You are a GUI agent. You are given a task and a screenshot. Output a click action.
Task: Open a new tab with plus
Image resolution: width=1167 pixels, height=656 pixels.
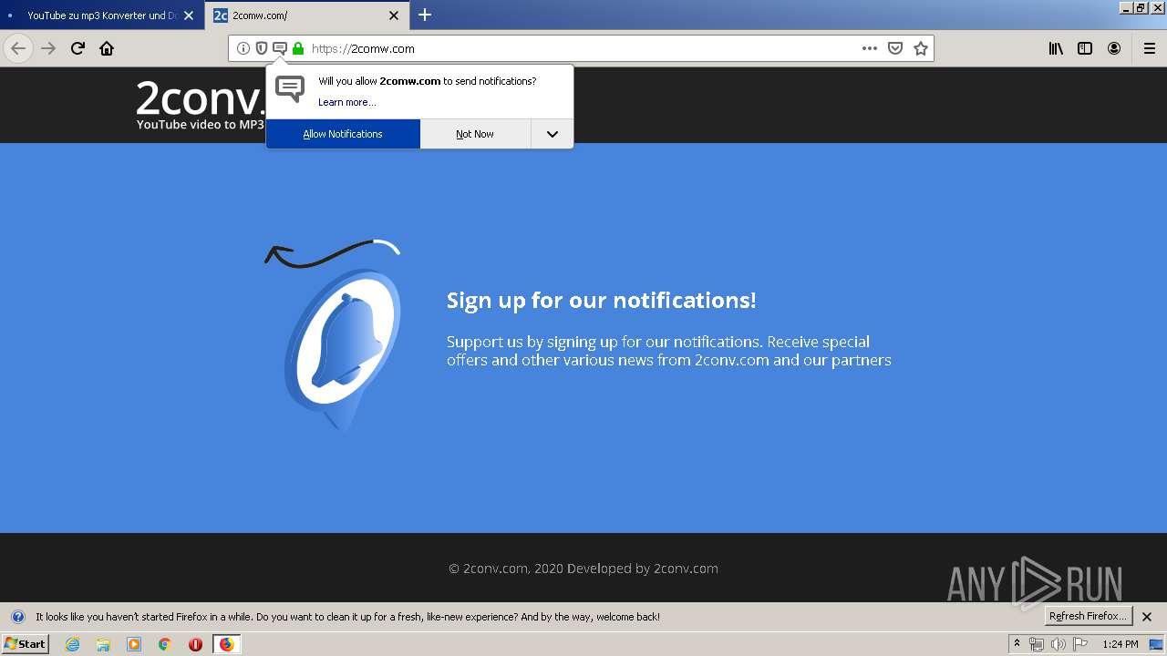click(x=425, y=15)
